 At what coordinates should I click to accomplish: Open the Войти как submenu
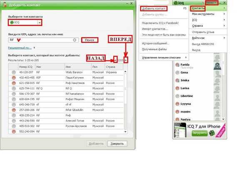[209, 38]
